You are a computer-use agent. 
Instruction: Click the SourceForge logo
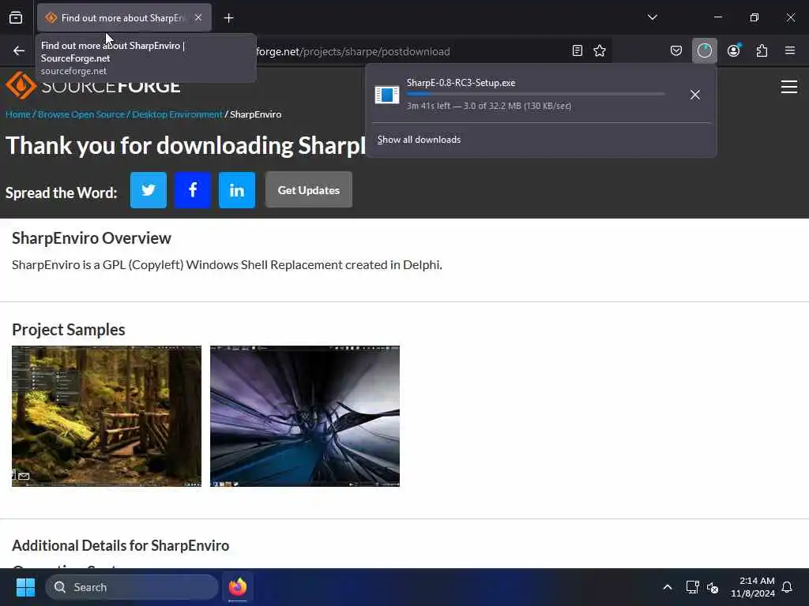(x=93, y=84)
